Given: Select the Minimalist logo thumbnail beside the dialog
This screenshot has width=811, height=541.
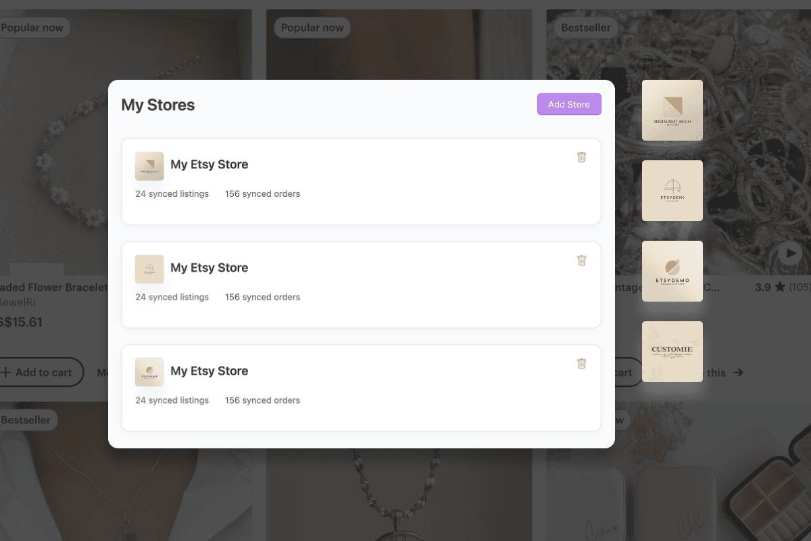Looking at the screenshot, I should (672, 110).
